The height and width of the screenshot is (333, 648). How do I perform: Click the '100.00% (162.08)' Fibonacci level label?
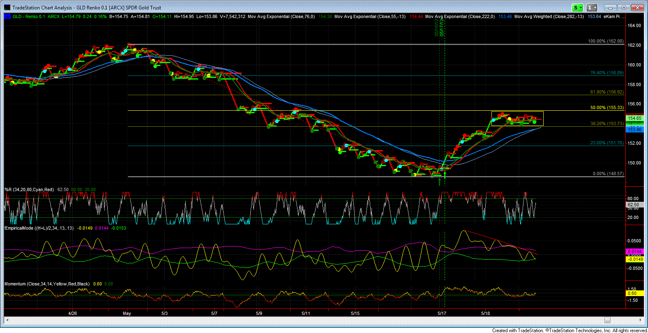[x=606, y=41]
